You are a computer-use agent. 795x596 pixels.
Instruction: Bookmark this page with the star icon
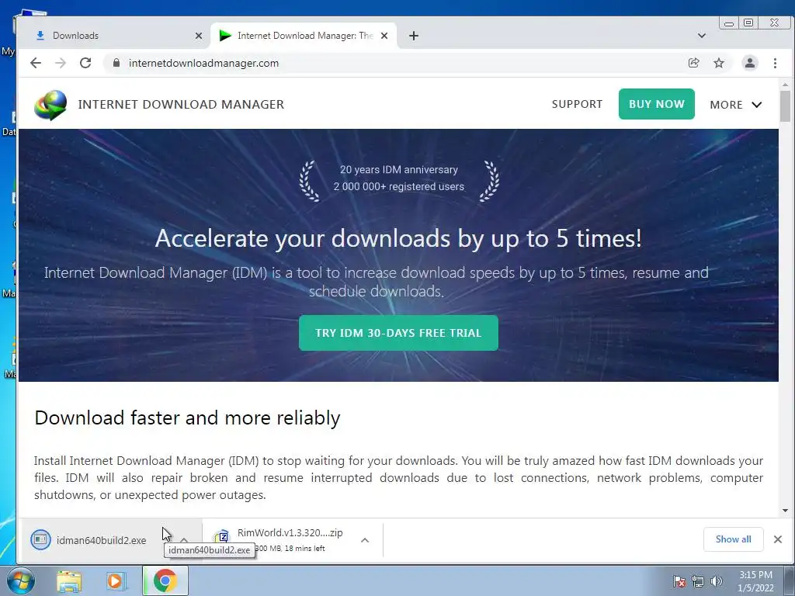(719, 63)
